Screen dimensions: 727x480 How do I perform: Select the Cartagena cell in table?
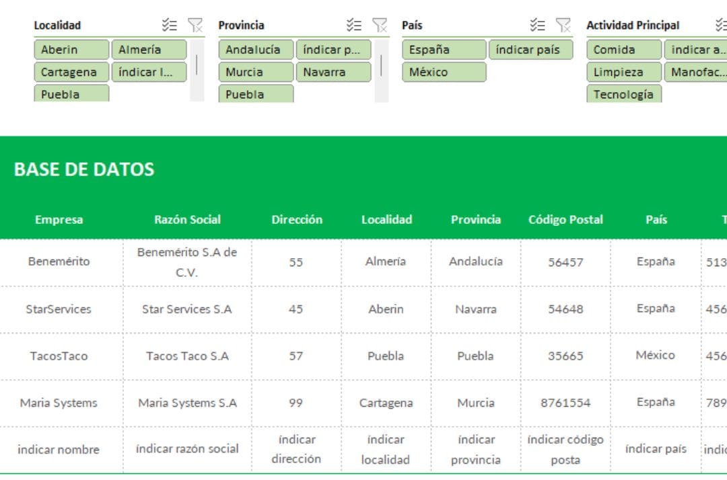click(x=386, y=403)
